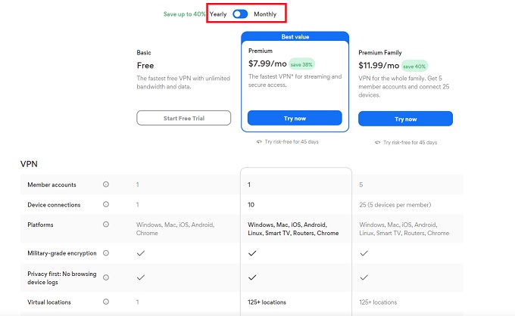Show info icon details for Virtual locations

pyautogui.click(x=106, y=302)
